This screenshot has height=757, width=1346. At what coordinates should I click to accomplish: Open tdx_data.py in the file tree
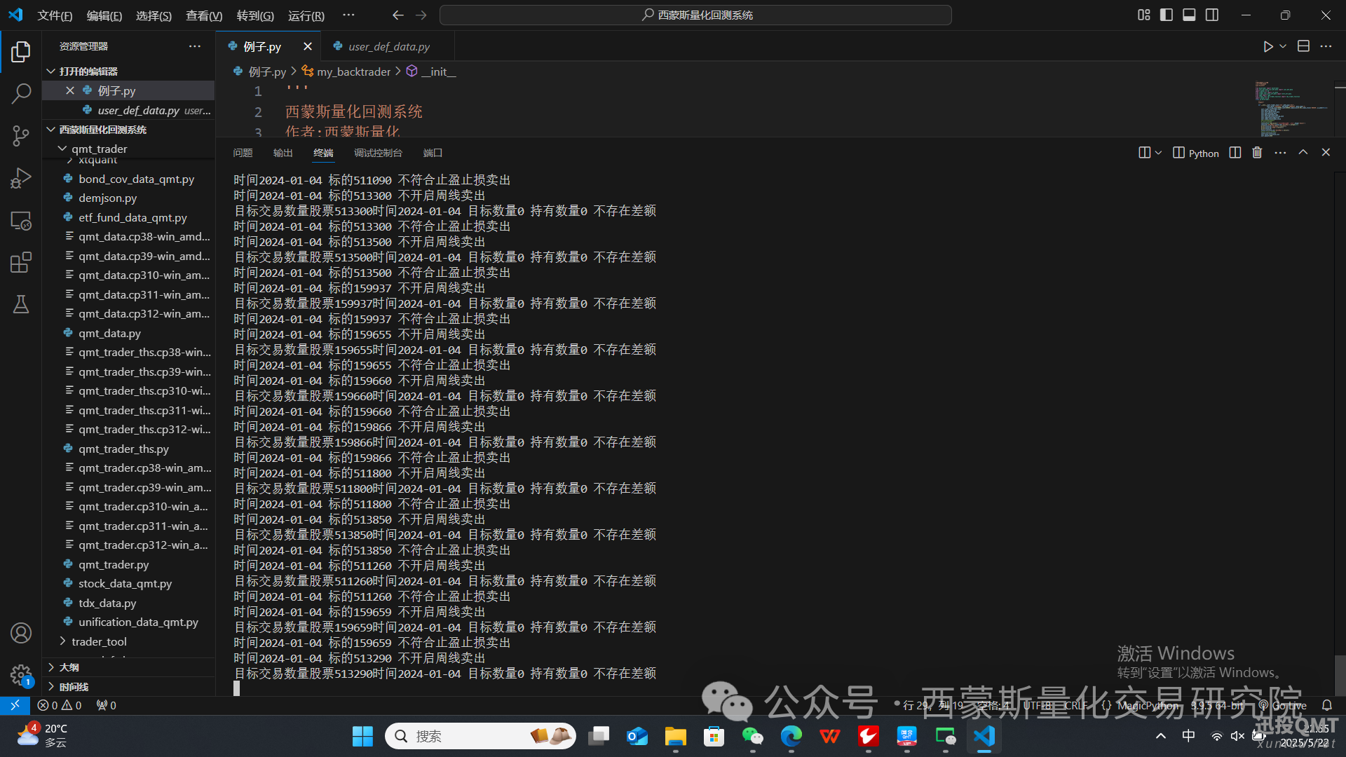tap(107, 603)
